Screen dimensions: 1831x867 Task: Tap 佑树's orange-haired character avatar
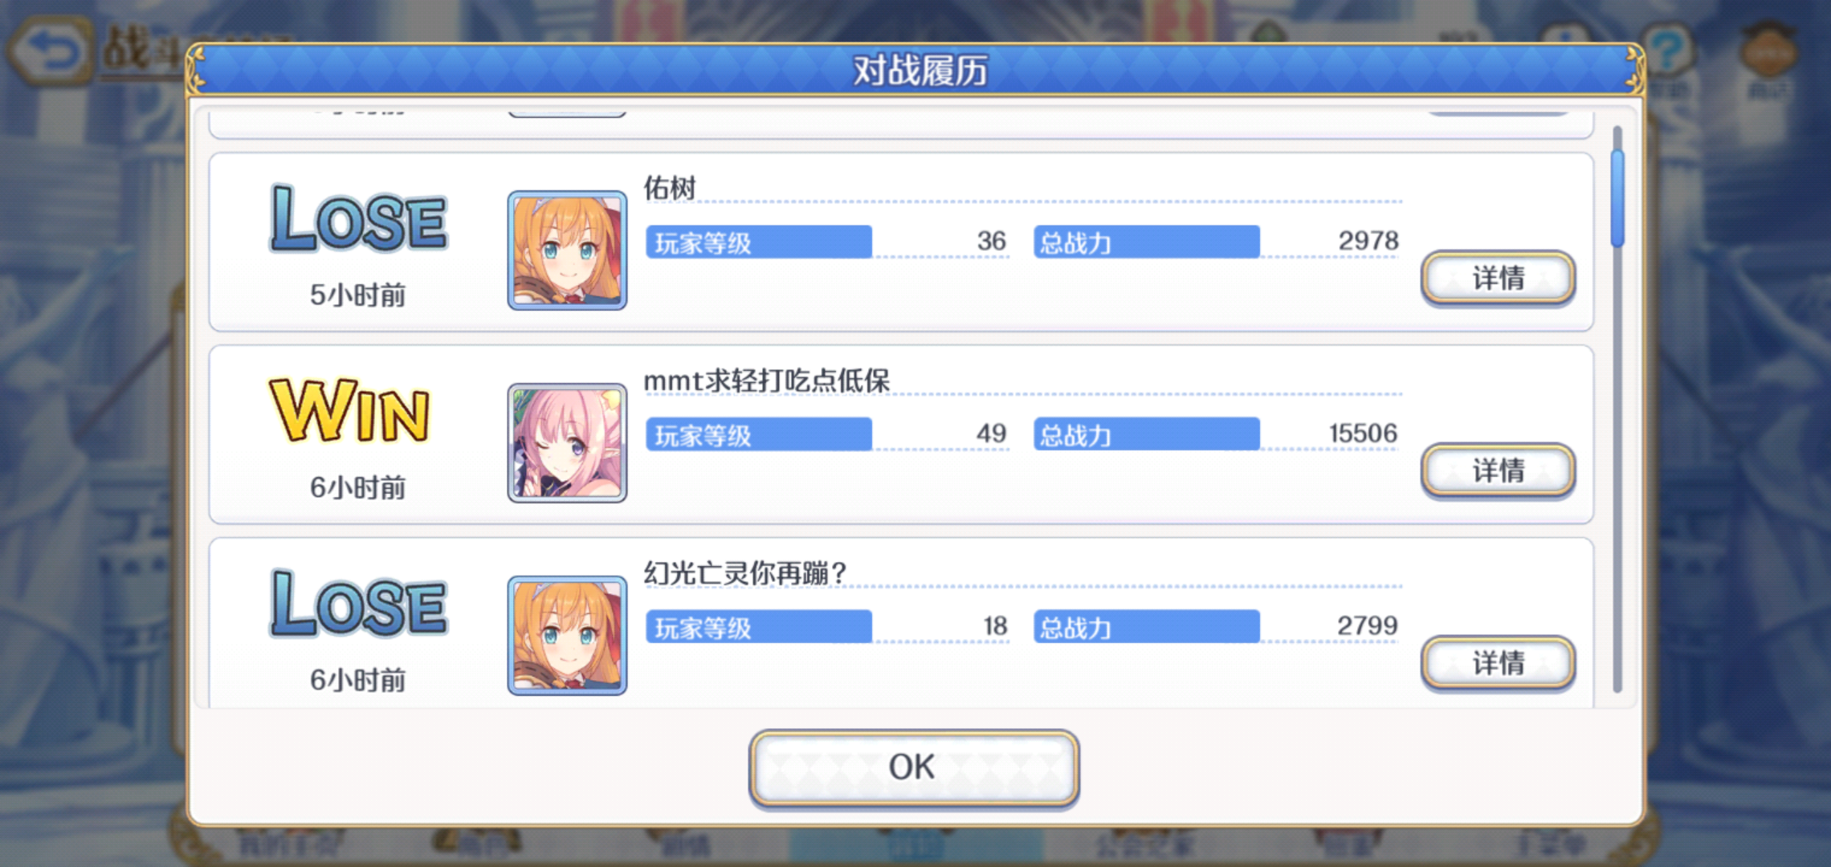(x=567, y=250)
